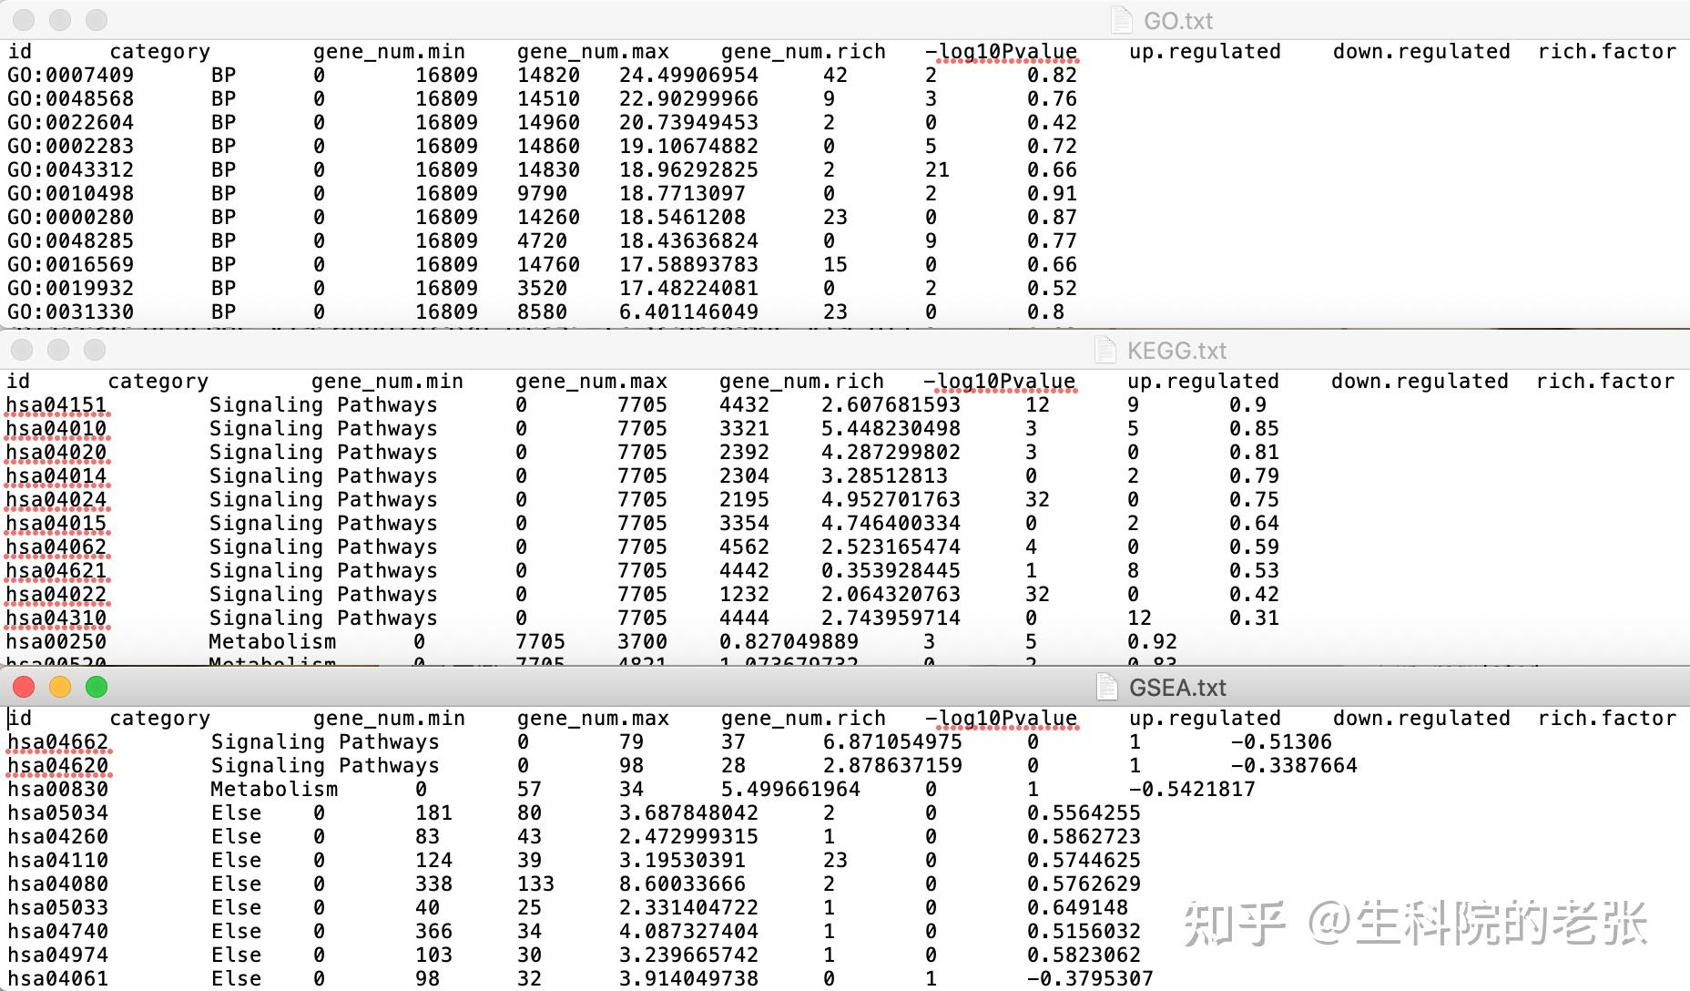
Task: Click hsa00830 in GSEA.txt
Action: click(58, 789)
